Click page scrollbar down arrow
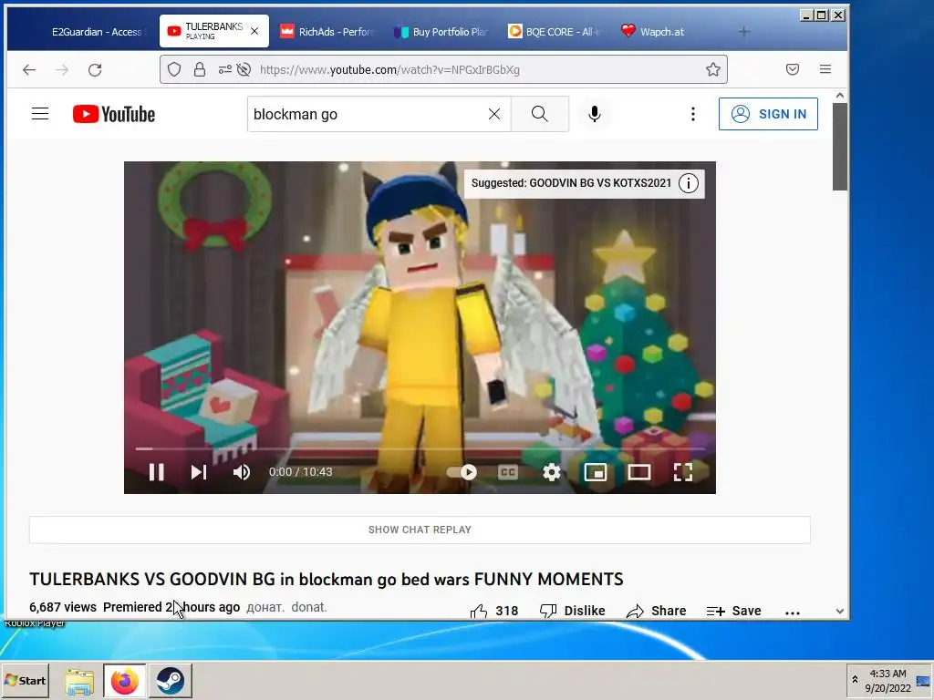The image size is (934, 700). (x=840, y=611)
